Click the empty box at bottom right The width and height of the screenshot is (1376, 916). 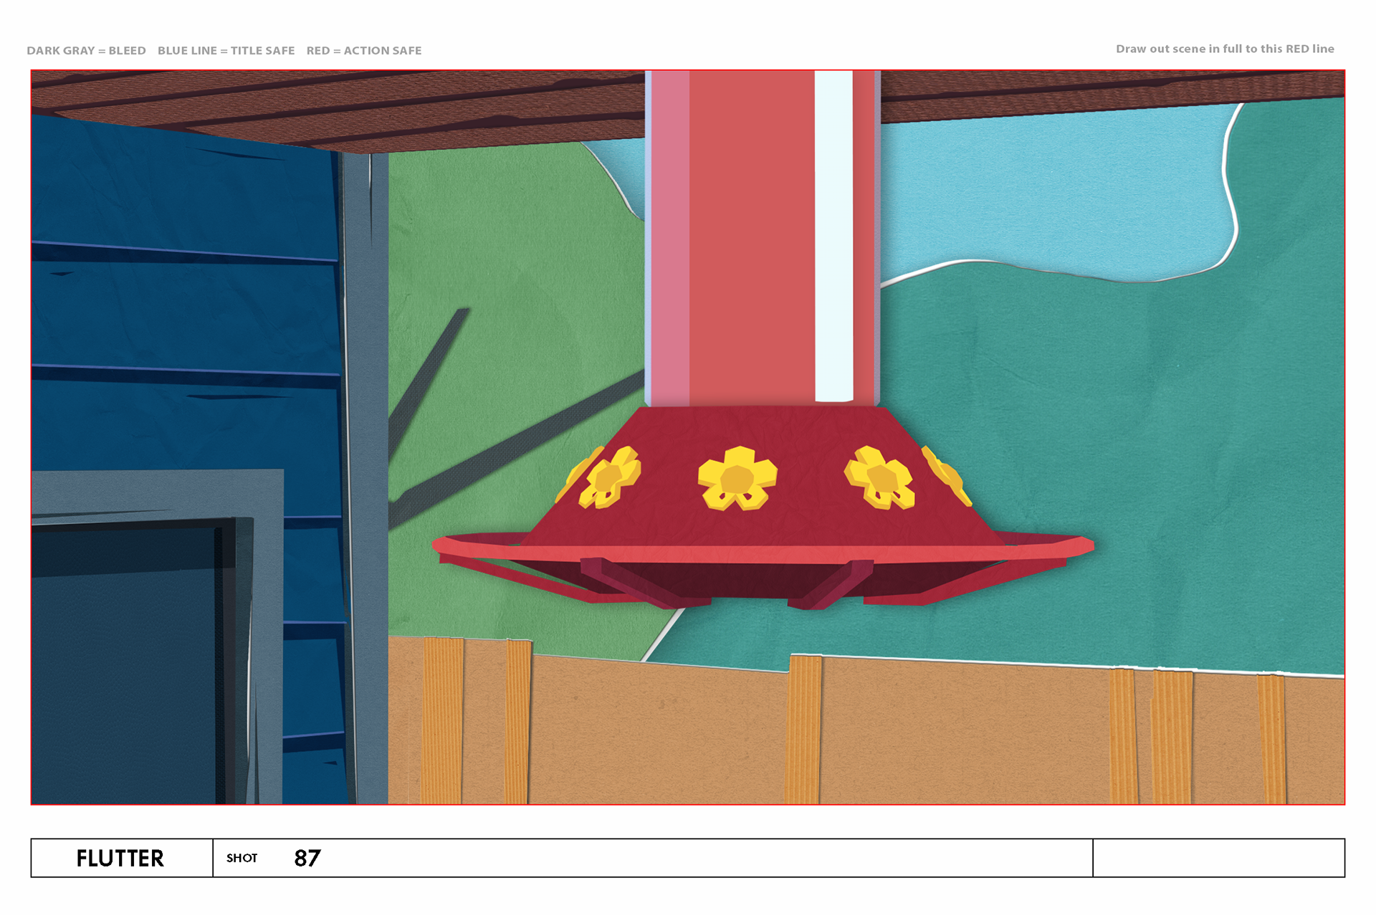1218,858
